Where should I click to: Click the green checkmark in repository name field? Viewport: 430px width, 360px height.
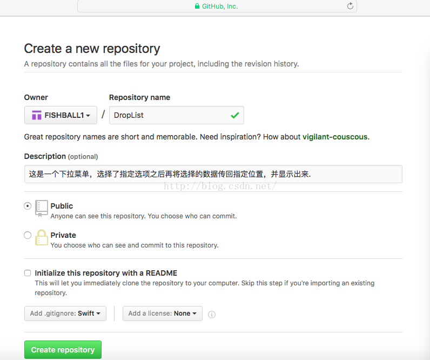[235, 115]
